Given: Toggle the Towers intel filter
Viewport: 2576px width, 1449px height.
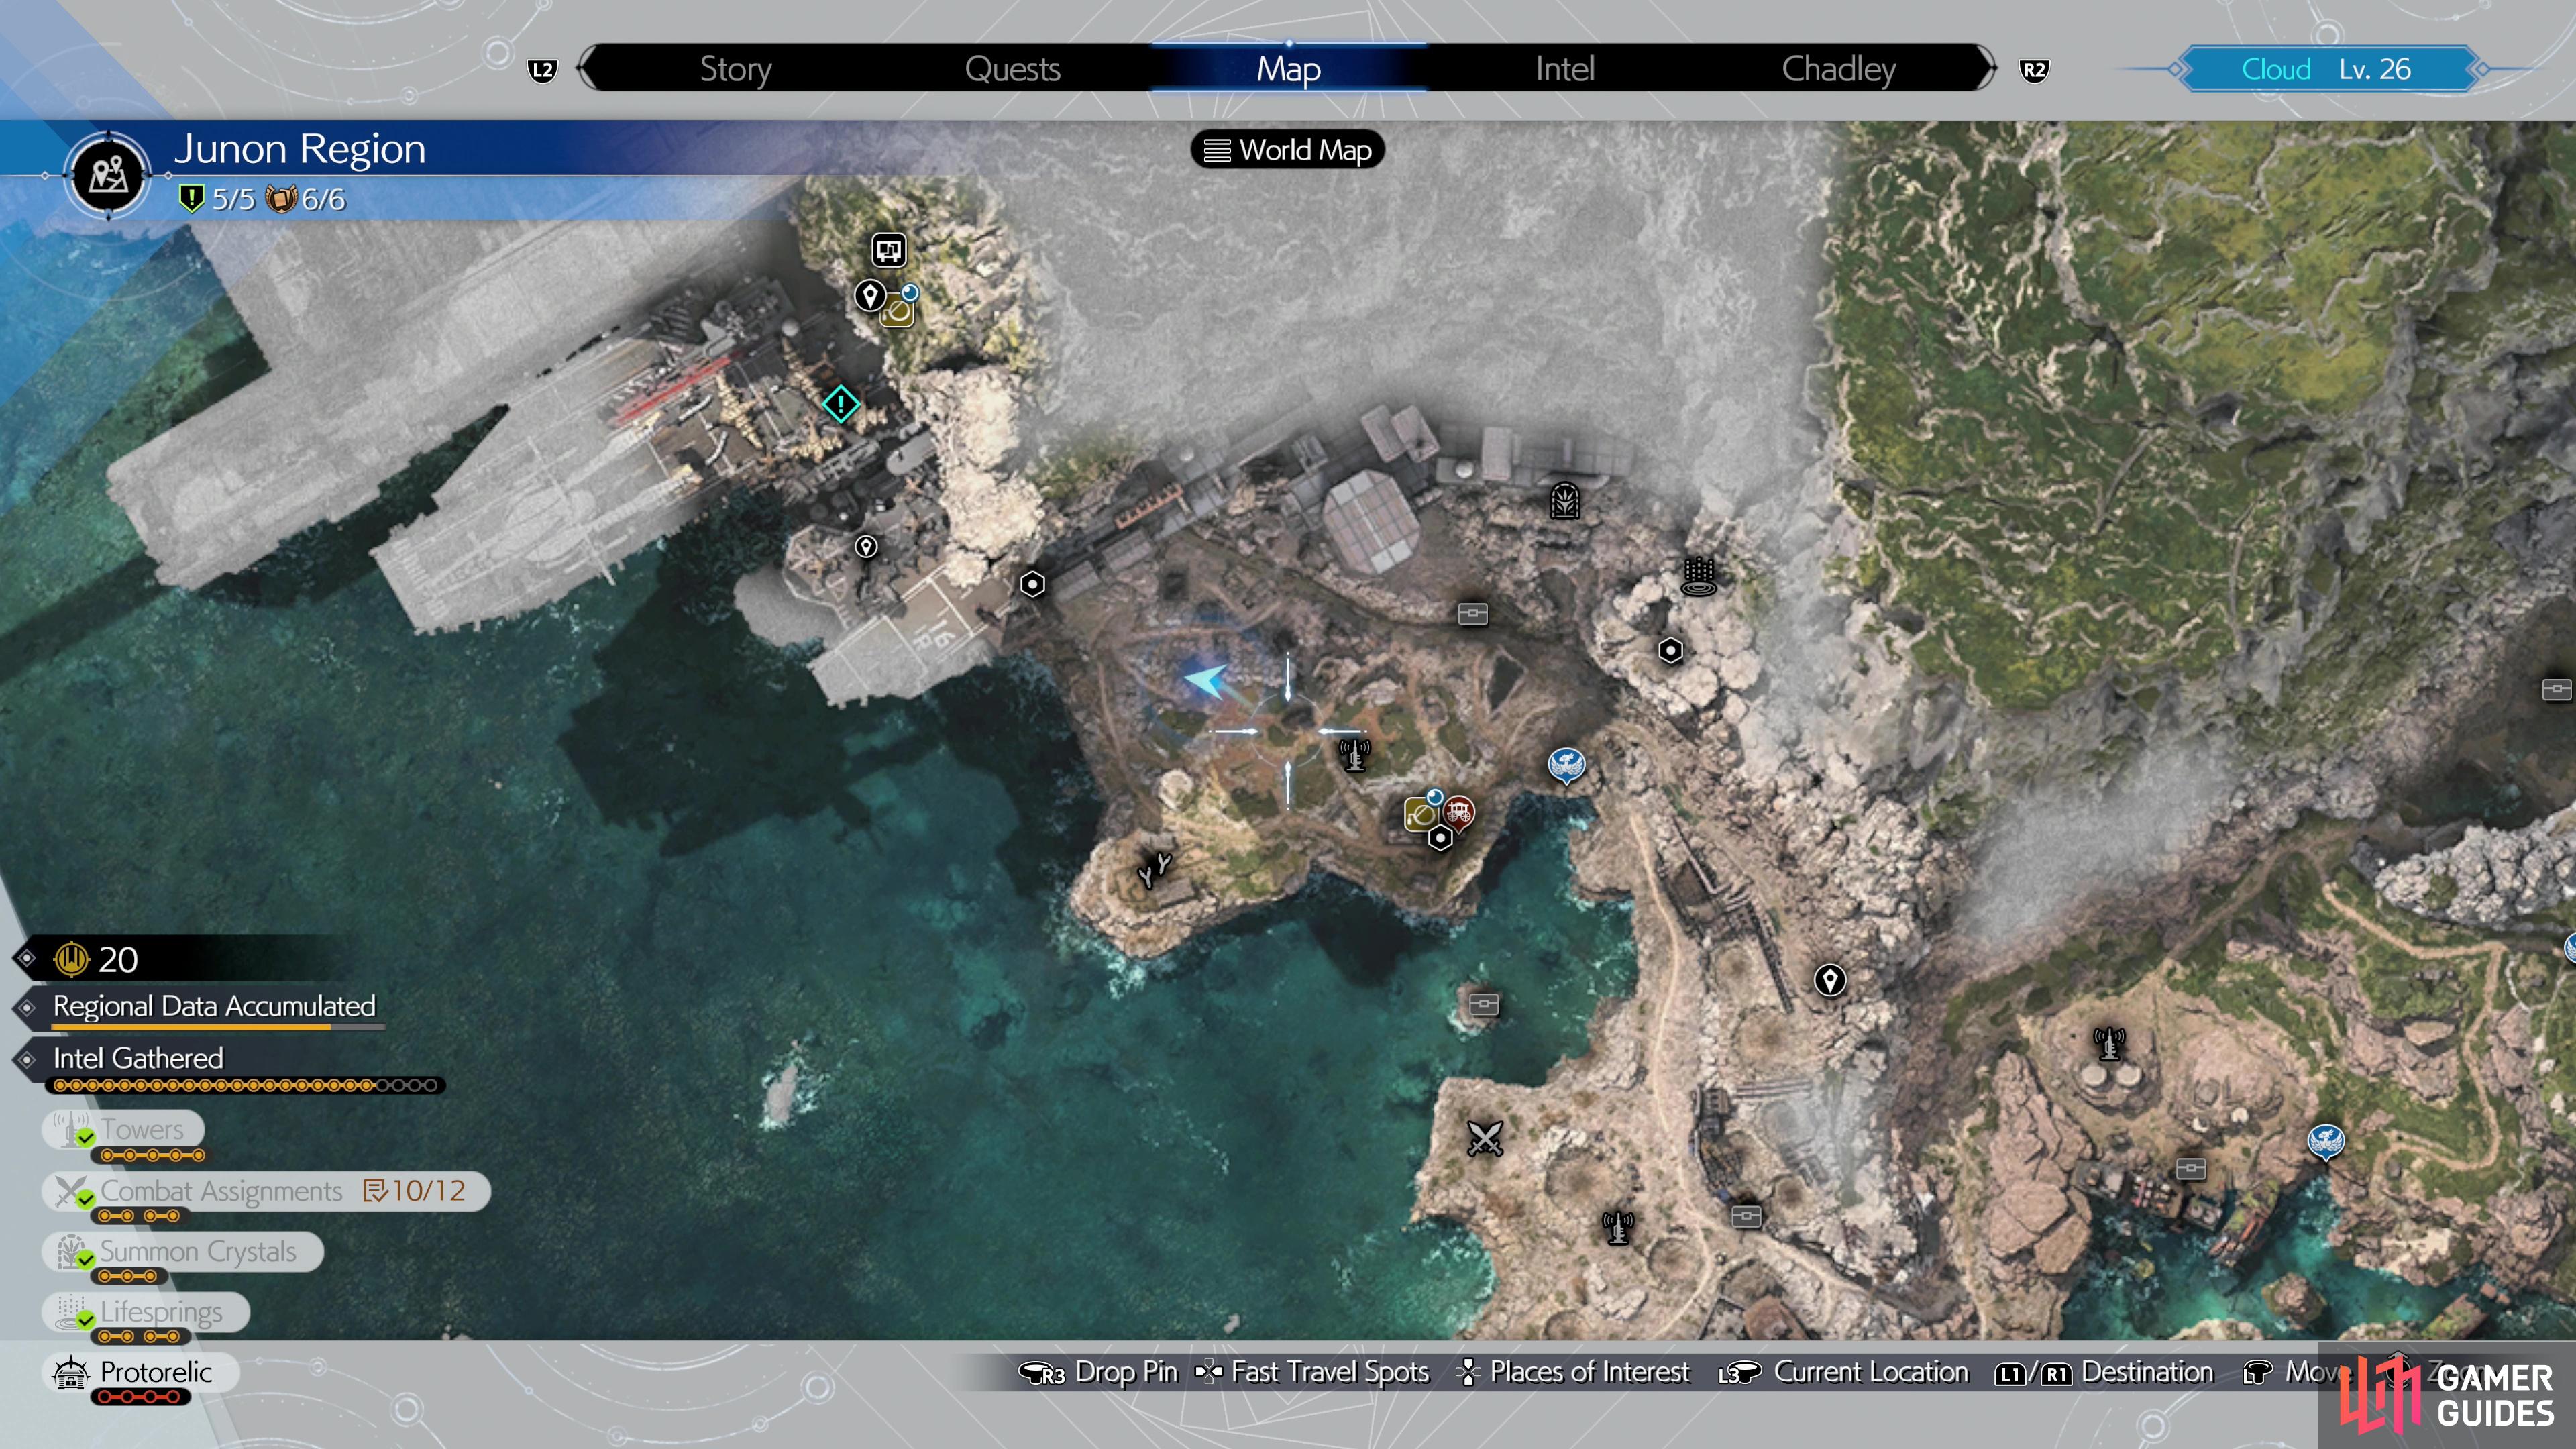Looking at the screenshot, I should coord(123,1130).
